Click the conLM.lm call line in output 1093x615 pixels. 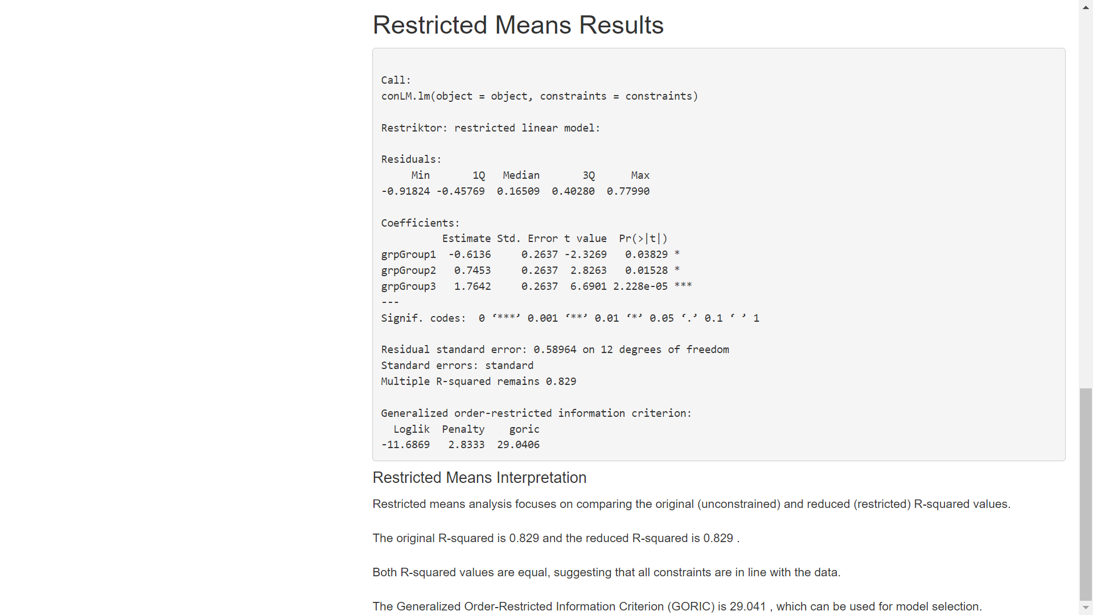pyautogui.click(x=539, y=96)
